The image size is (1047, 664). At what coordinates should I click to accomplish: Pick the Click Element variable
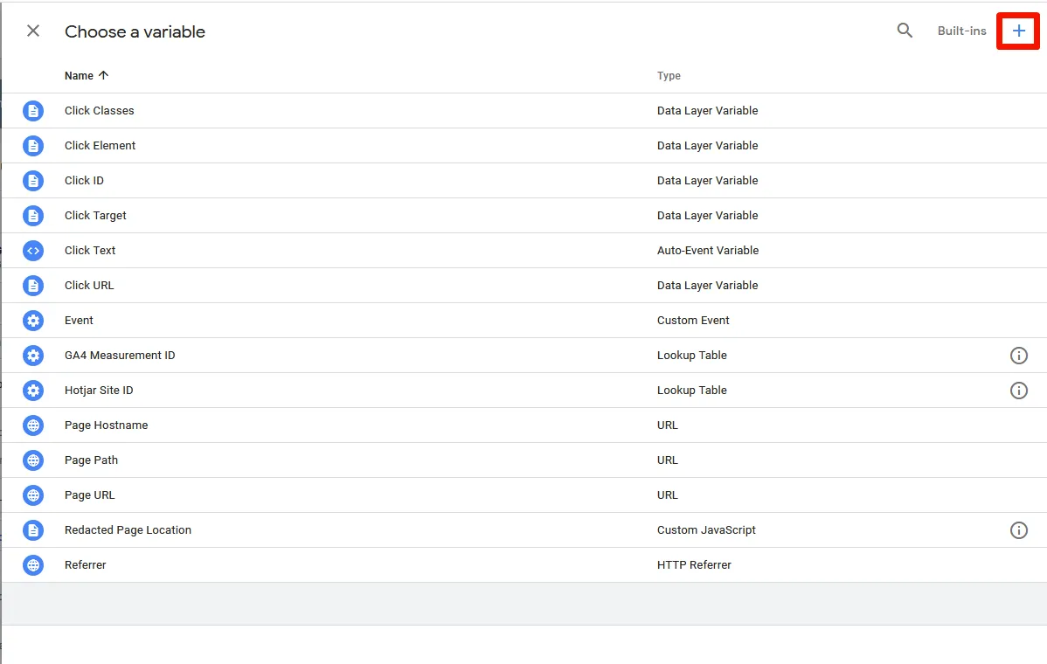click(100, 146)
